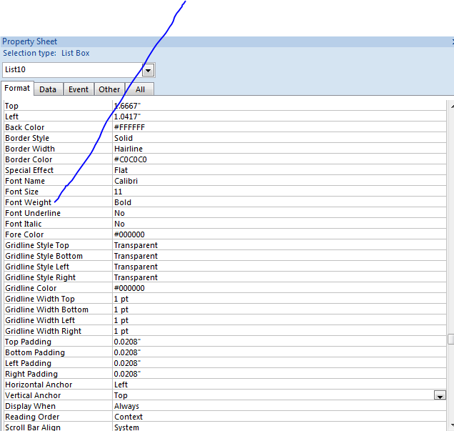Open the Event tab
This screenshot has height=431, width=454.
click(79, 89)
